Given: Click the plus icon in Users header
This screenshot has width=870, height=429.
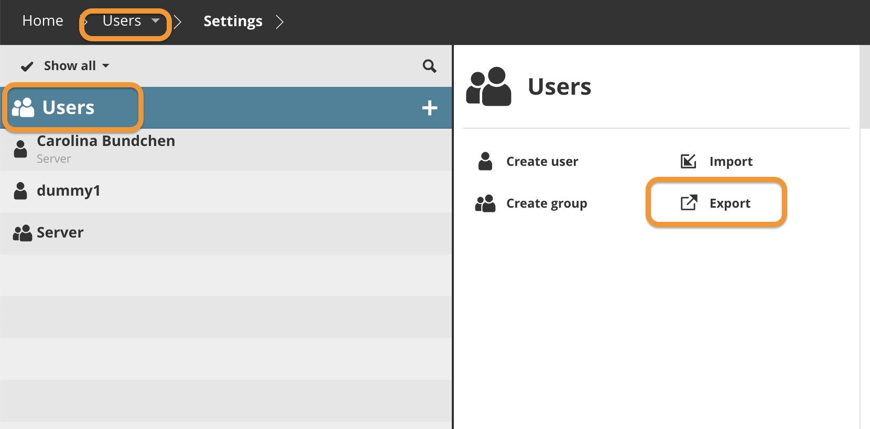Looking at the screenshot, I should click(x=429, y=108).
